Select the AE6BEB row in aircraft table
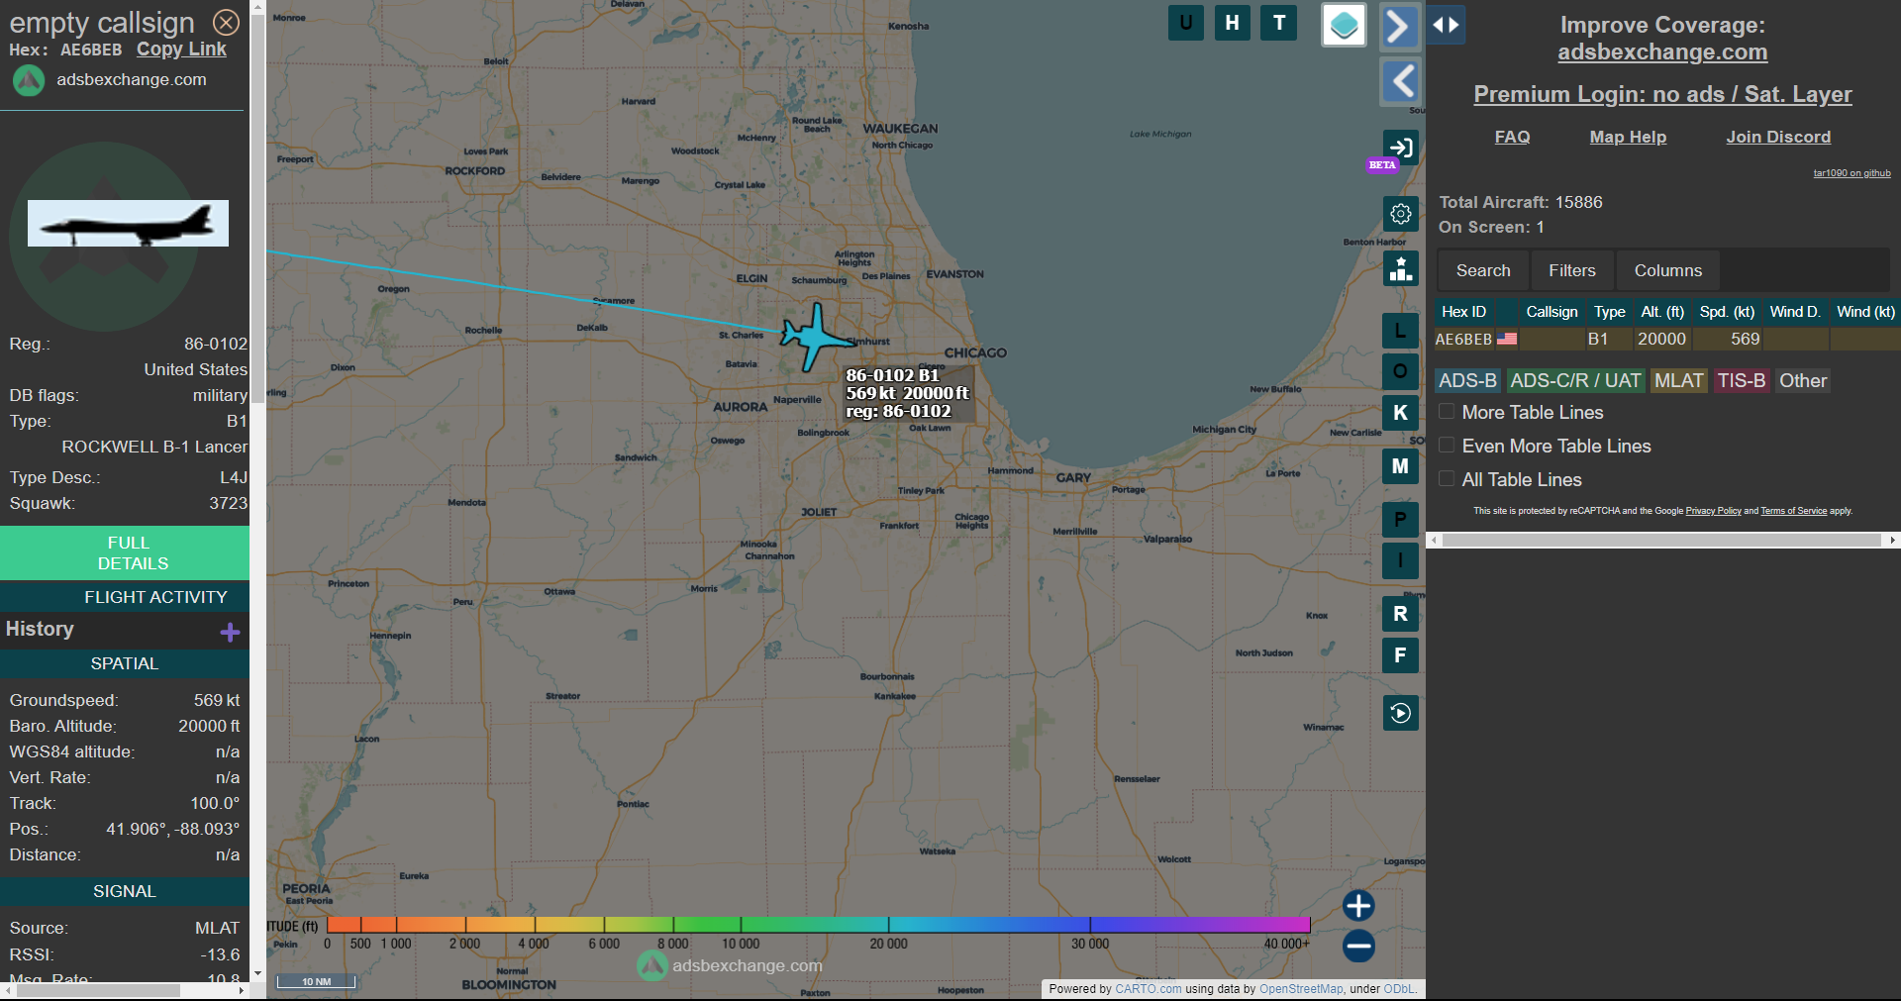Viewport: 1901px width, 1001px height. (1667, 339)
